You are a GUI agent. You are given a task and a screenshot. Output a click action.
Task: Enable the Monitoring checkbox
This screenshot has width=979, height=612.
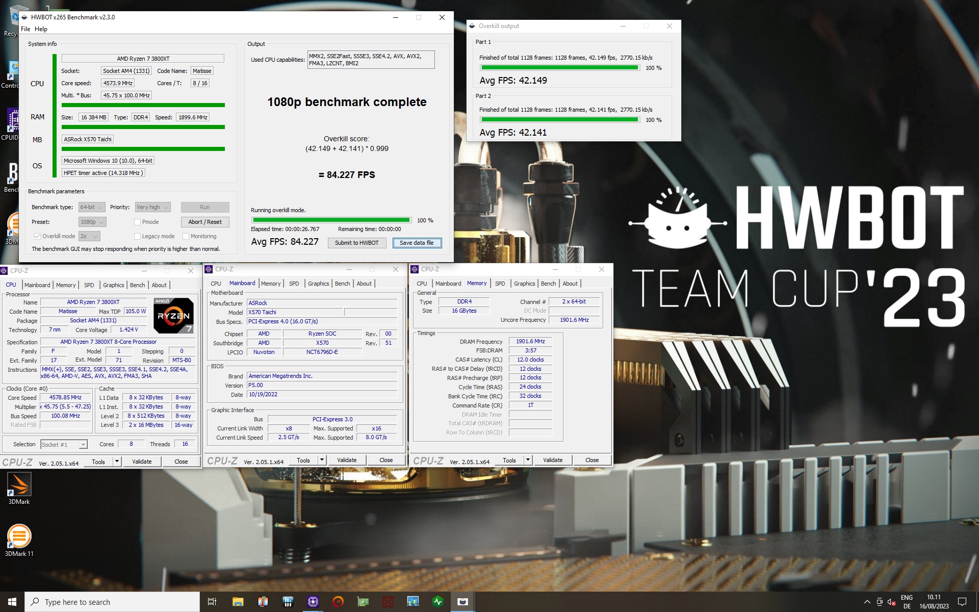click(186, 236)
